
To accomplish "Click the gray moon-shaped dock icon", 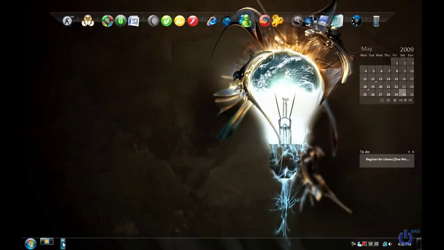I will click(x=153, y=21).
